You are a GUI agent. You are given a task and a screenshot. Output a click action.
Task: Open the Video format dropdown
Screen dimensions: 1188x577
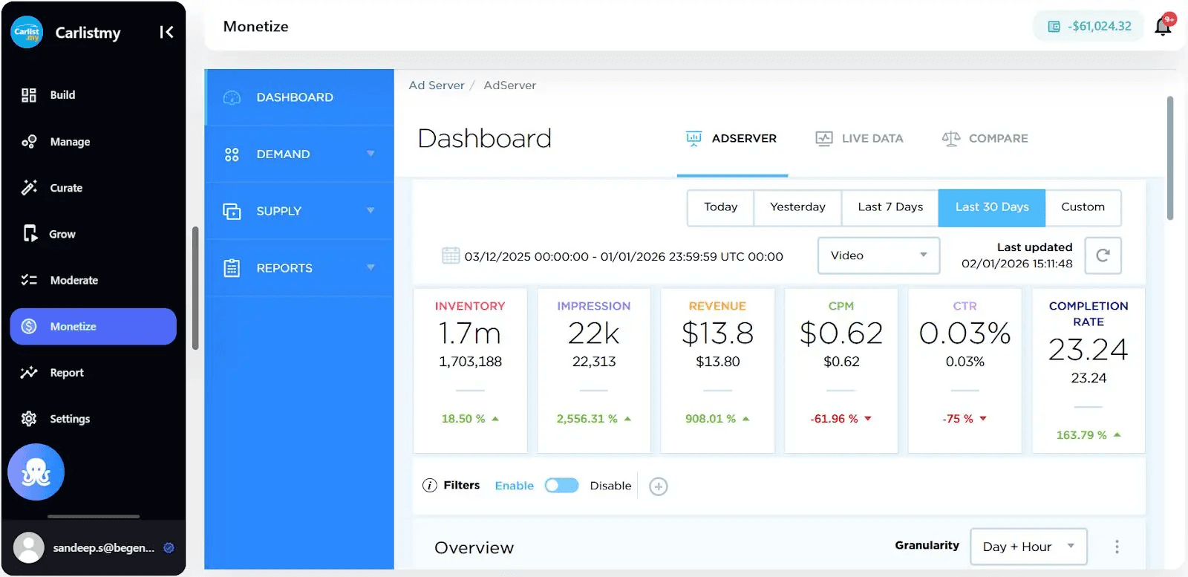[878, 255]
